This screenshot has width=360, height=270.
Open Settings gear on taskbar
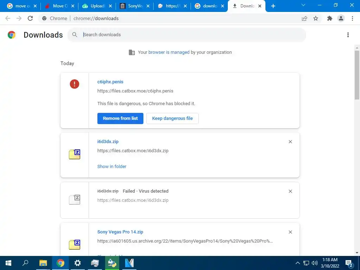click(x=78, y=263)
